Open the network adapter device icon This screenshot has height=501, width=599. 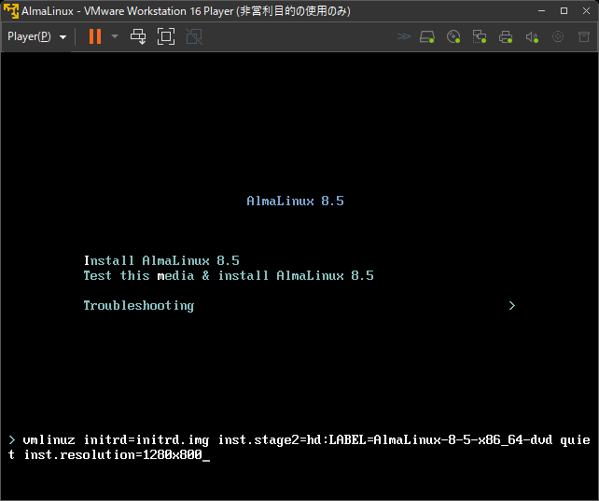pos(480,37)
